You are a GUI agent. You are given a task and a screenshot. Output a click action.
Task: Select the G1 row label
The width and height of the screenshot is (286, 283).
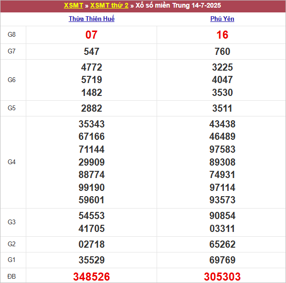pyautogui.click(x=11, y=260)
